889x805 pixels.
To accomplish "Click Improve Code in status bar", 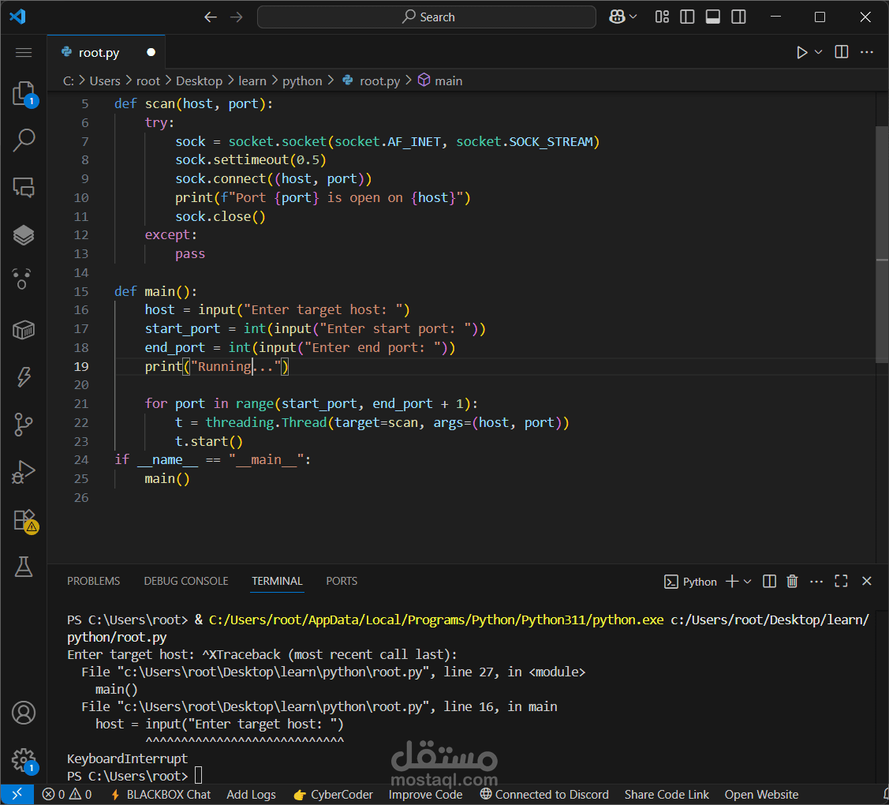I will click(425, 794).
